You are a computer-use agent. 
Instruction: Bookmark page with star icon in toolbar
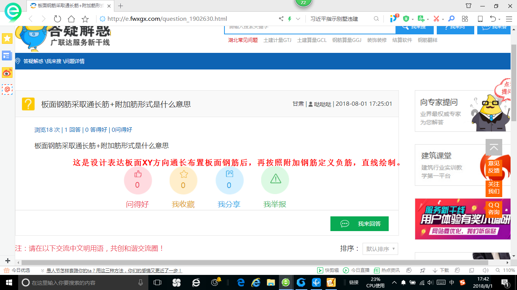pos(85,19)
